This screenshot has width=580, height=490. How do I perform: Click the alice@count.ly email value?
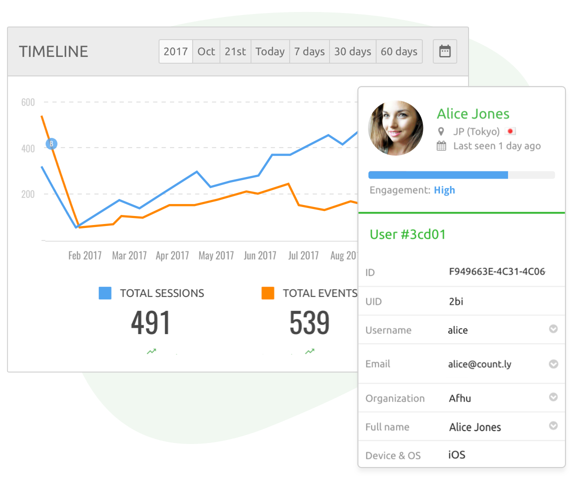(x=480, y=364)
